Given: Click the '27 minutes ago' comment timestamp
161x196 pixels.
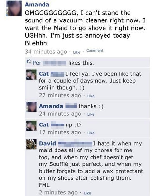Looking at the screenshot, I should click(x=60, y=95).
